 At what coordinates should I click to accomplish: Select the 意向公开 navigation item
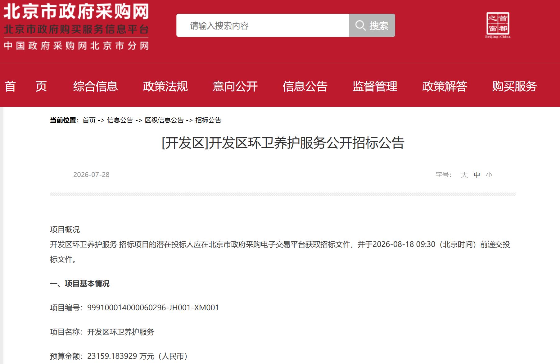235,86
